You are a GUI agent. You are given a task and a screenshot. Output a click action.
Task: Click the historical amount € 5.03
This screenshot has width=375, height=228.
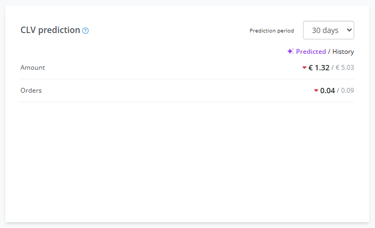(x=345, y=68)
